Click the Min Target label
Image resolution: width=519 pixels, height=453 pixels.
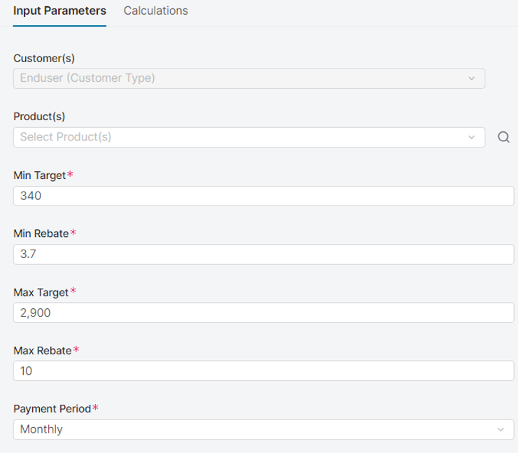[40, 175]
